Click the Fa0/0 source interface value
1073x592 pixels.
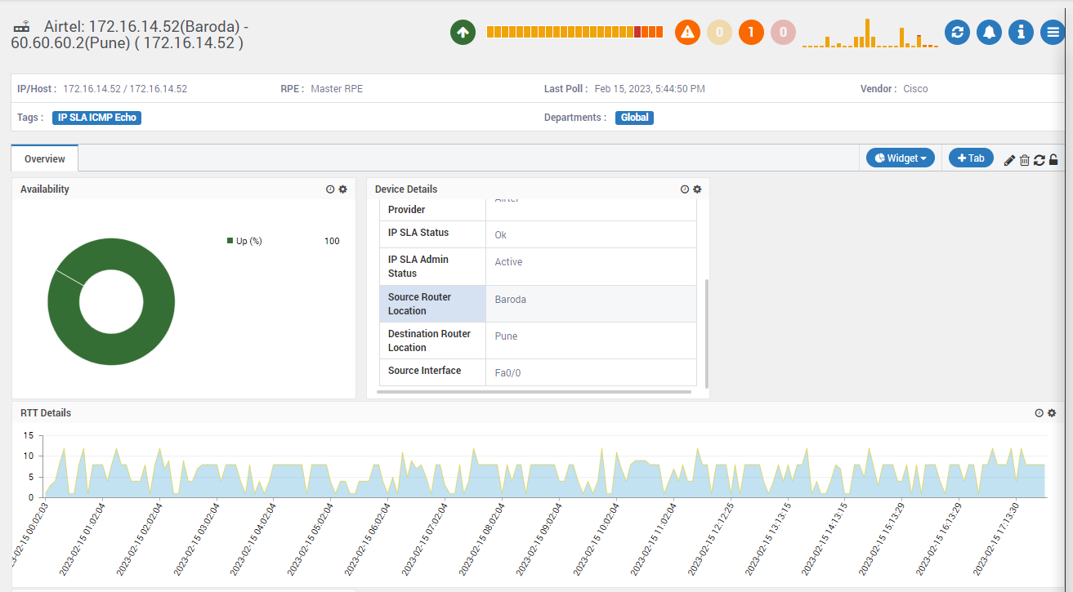tap(507, 373)
